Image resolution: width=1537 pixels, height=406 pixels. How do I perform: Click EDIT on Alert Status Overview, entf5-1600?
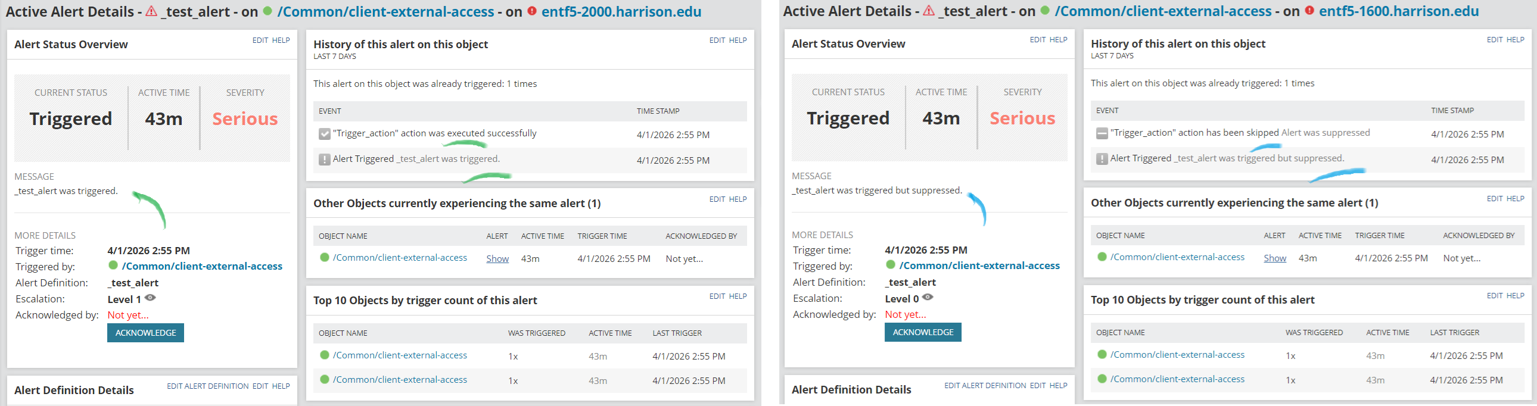(1038, 40)
